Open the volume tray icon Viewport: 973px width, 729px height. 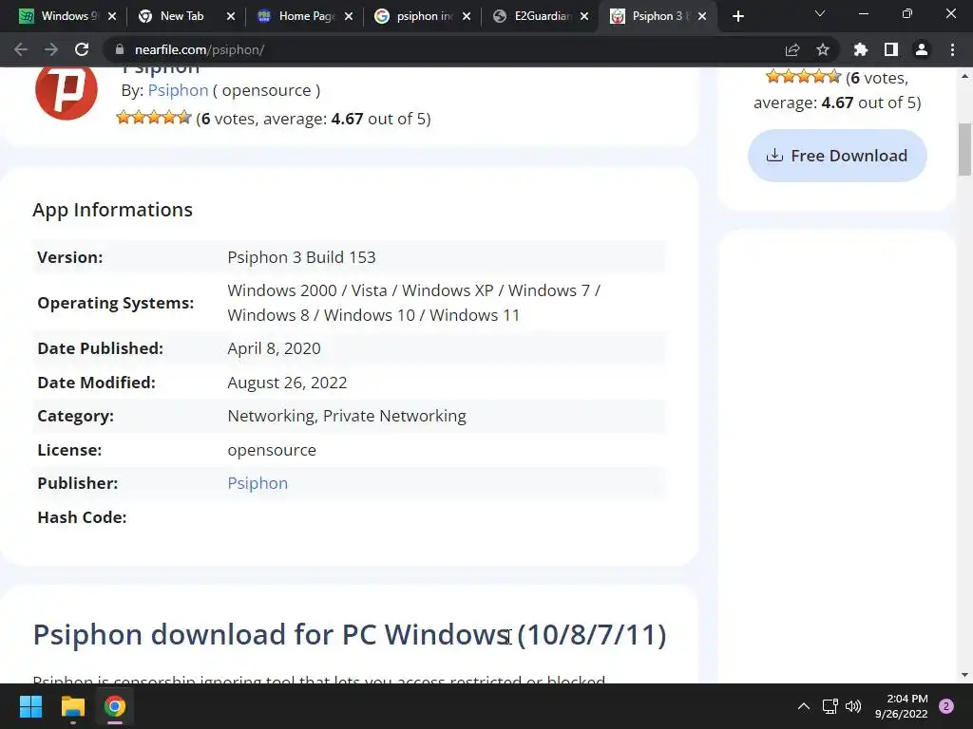pos(853,706)
